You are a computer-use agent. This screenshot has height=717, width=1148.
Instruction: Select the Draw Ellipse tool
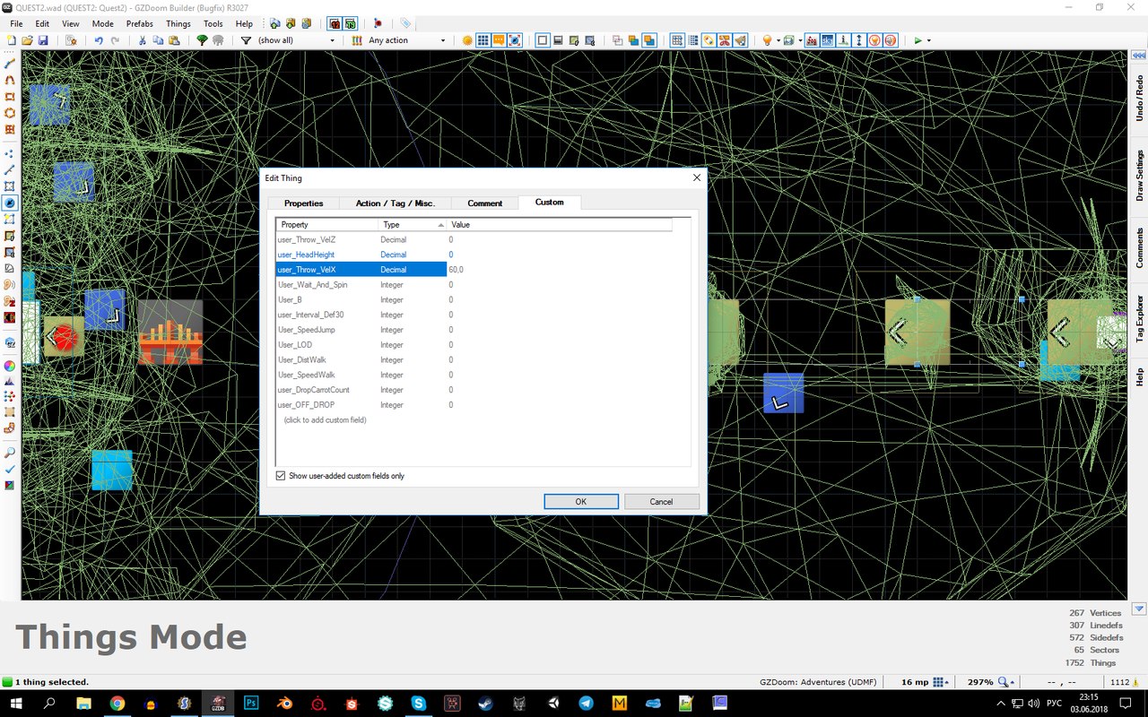click(x=10, y=113)
